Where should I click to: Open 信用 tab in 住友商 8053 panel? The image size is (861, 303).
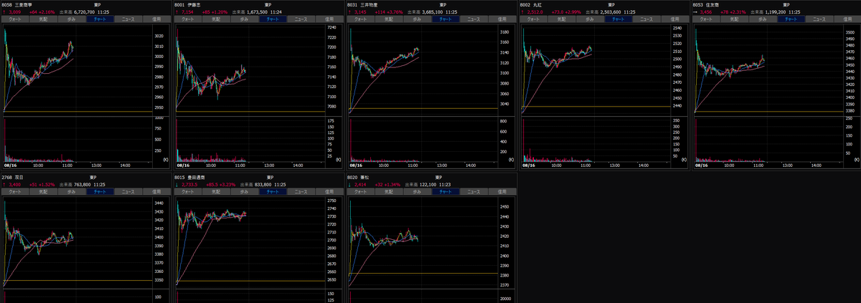pos(847,19)
